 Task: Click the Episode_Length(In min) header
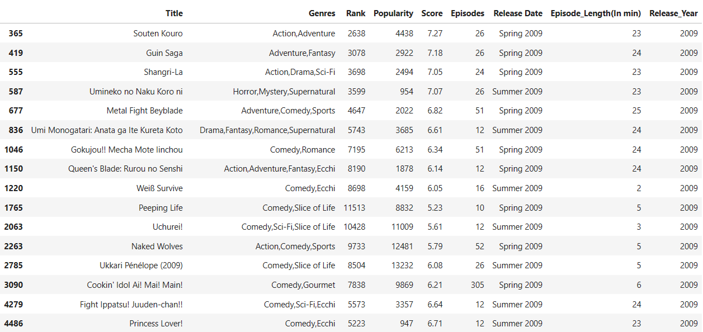click(596, 13)
